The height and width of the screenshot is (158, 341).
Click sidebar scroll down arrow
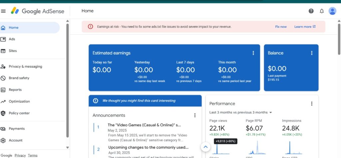pos(67,147)
